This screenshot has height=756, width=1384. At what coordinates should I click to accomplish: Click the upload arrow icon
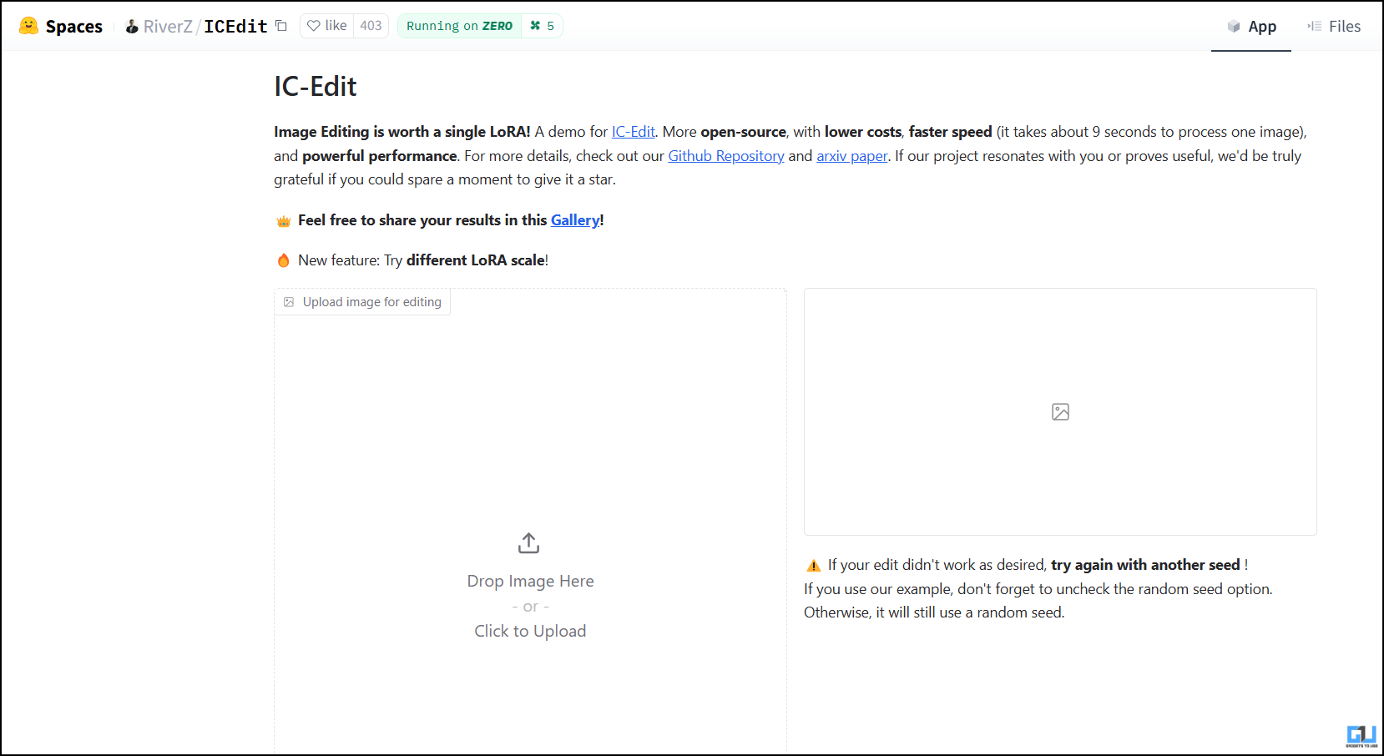528,543
